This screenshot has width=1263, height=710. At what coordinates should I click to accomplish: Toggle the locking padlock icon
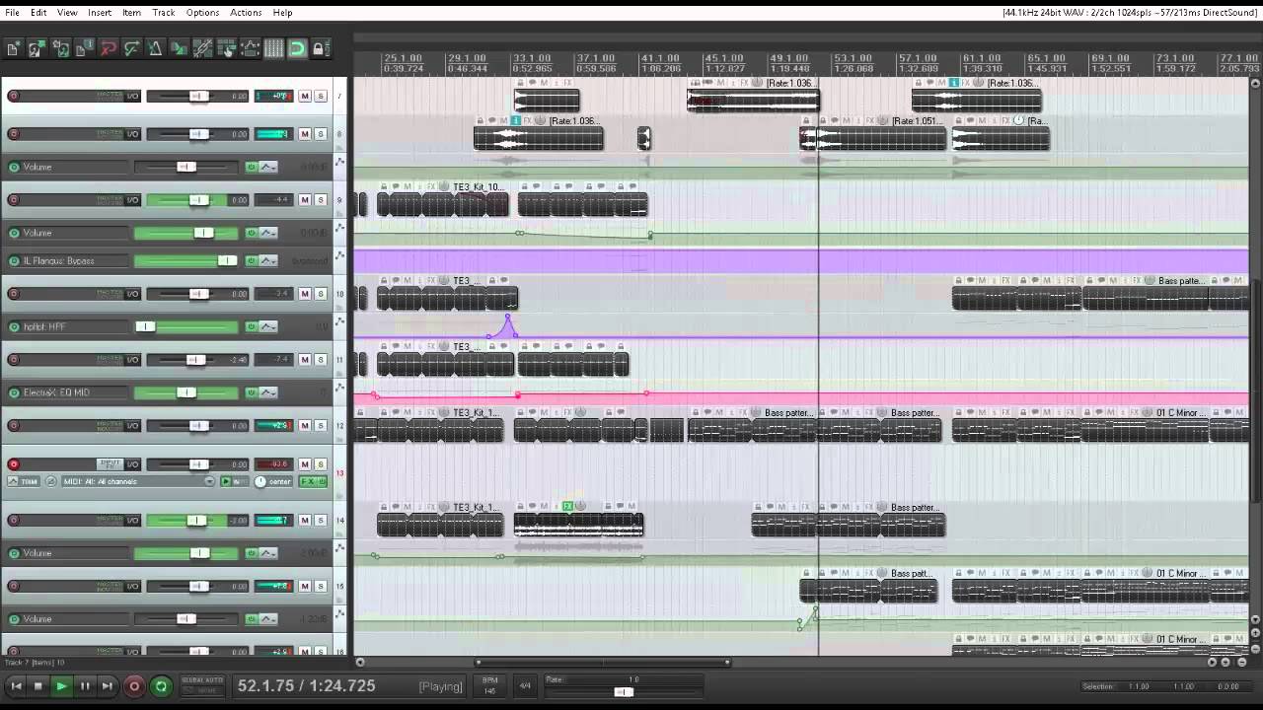[x=319, y=48]
